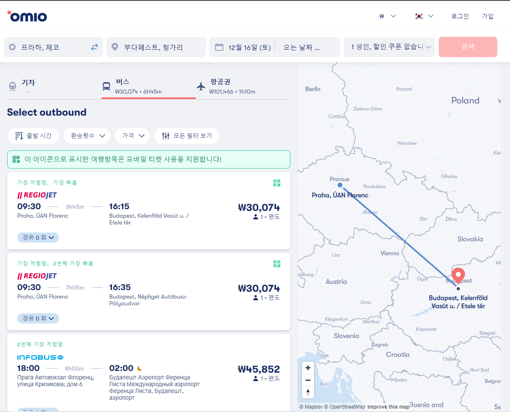Open 모든 필터 보기 all filters
Viewport: 510px width, 412px height.
187,136
